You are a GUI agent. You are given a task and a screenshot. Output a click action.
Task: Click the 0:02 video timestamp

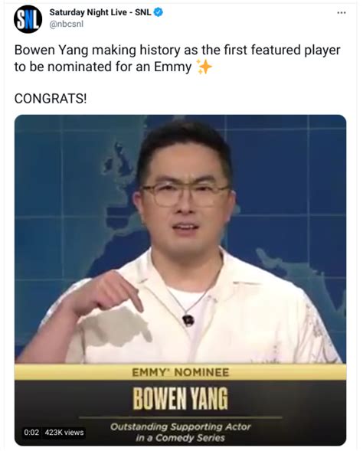click(x=31, y=433)
